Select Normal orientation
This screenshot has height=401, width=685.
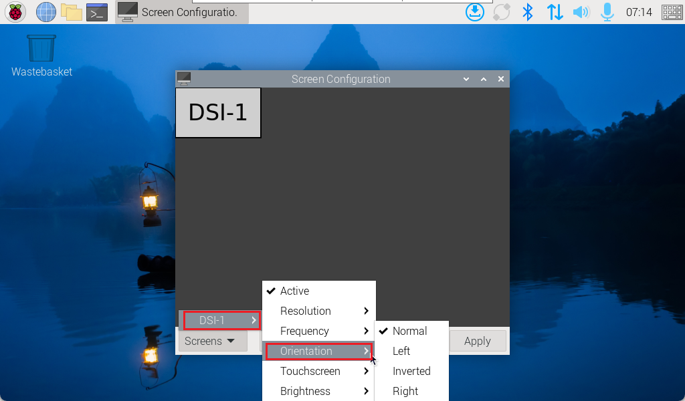pyautogui.click(x=409, y=331)
